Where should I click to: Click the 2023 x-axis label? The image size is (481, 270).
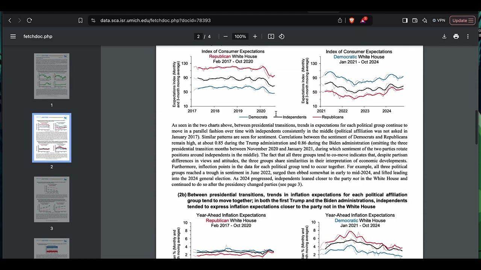(x=365, y=111)
